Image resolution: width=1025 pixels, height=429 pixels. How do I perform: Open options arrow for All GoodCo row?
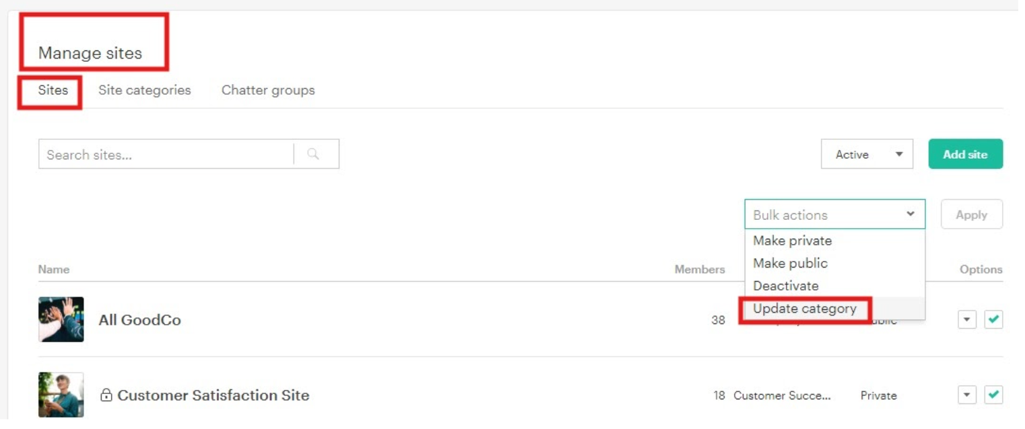(967, 319)
